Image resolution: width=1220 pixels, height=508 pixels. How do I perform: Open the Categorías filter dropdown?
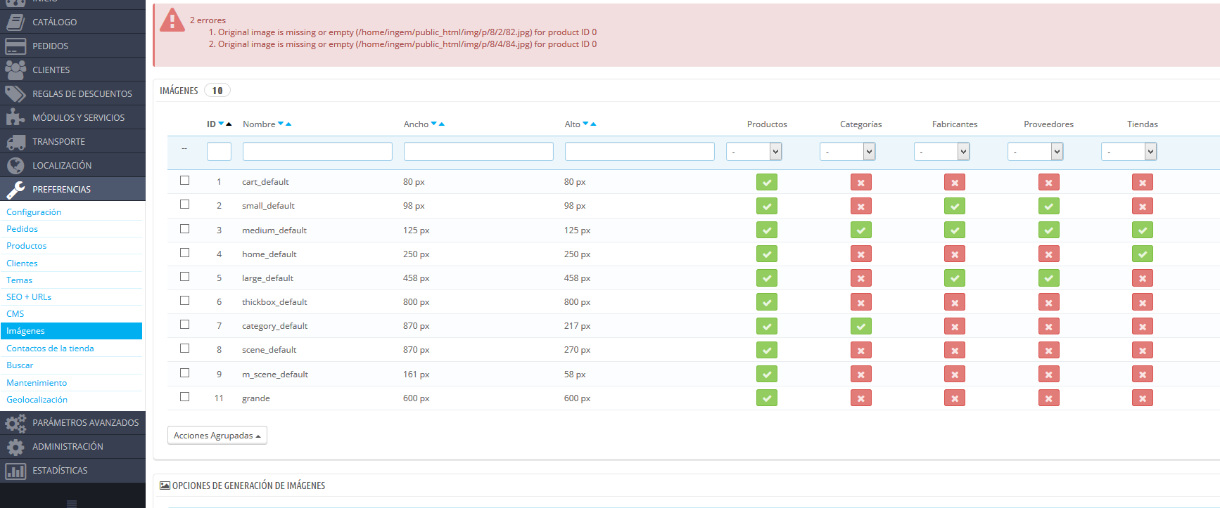(847, 152)
